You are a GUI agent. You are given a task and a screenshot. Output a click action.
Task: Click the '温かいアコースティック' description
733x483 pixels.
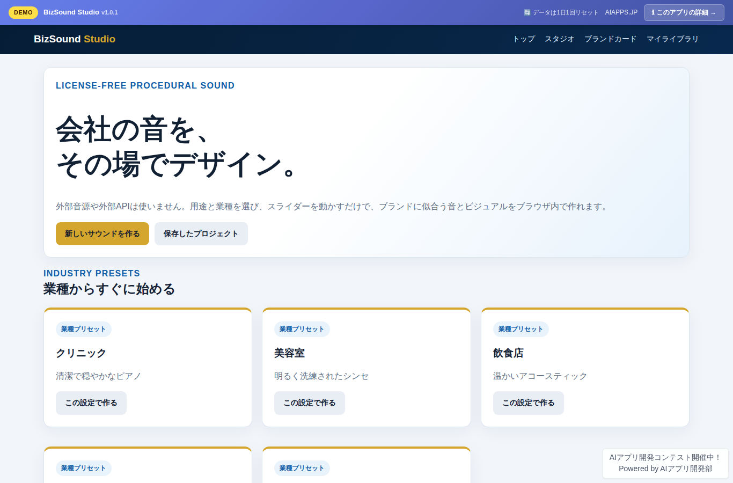pyautogui.click(x=540, y=376)
